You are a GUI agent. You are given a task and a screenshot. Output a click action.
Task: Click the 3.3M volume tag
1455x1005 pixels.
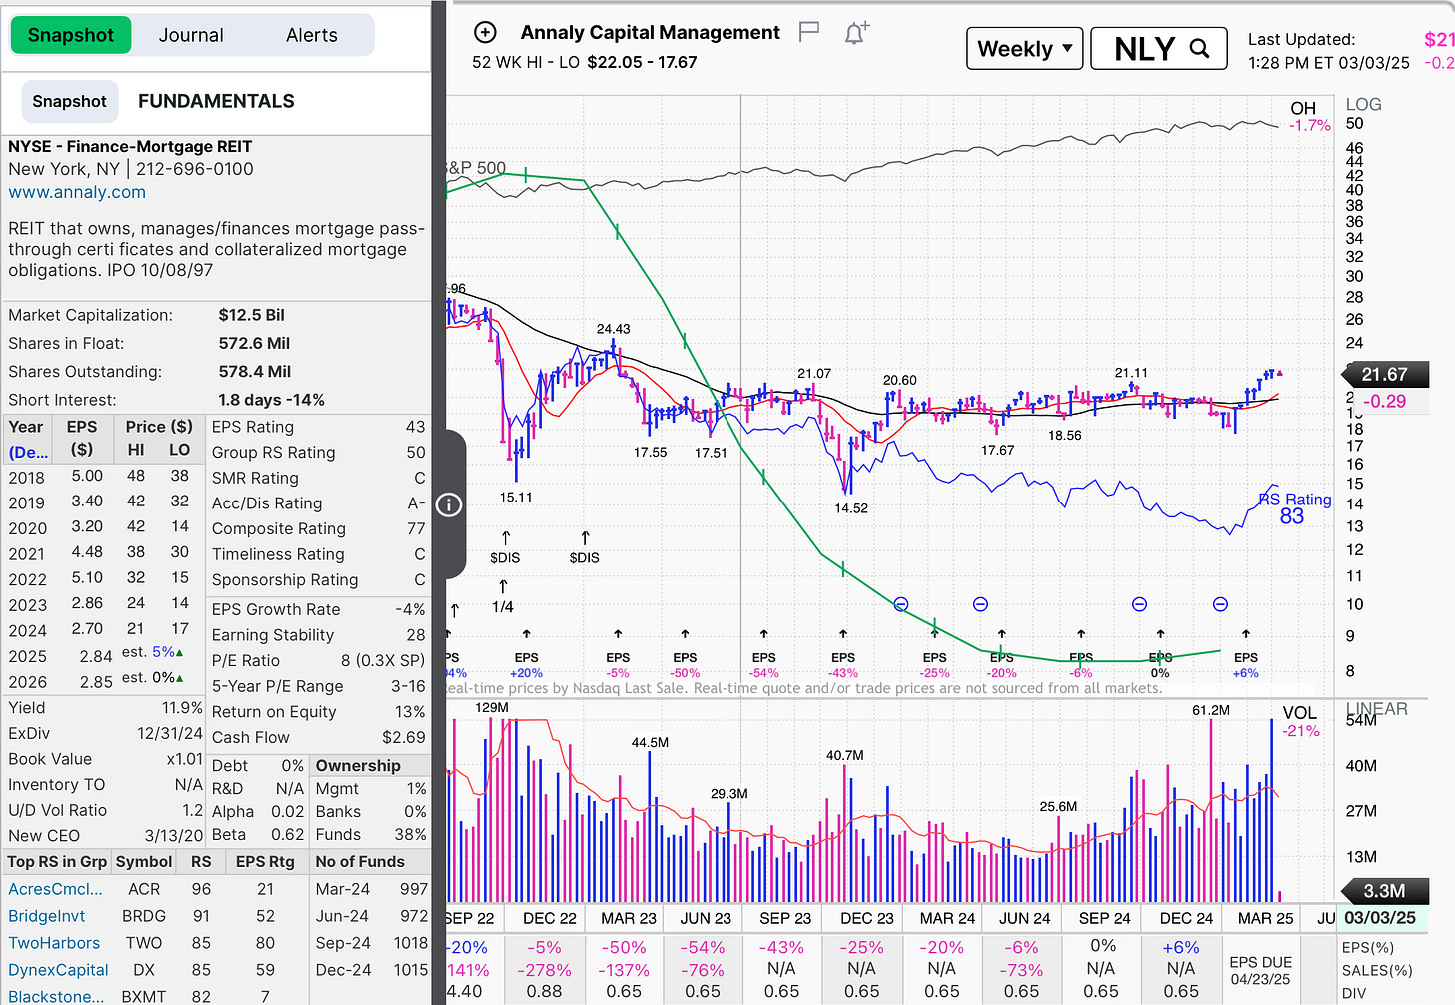pos(1384,891)
